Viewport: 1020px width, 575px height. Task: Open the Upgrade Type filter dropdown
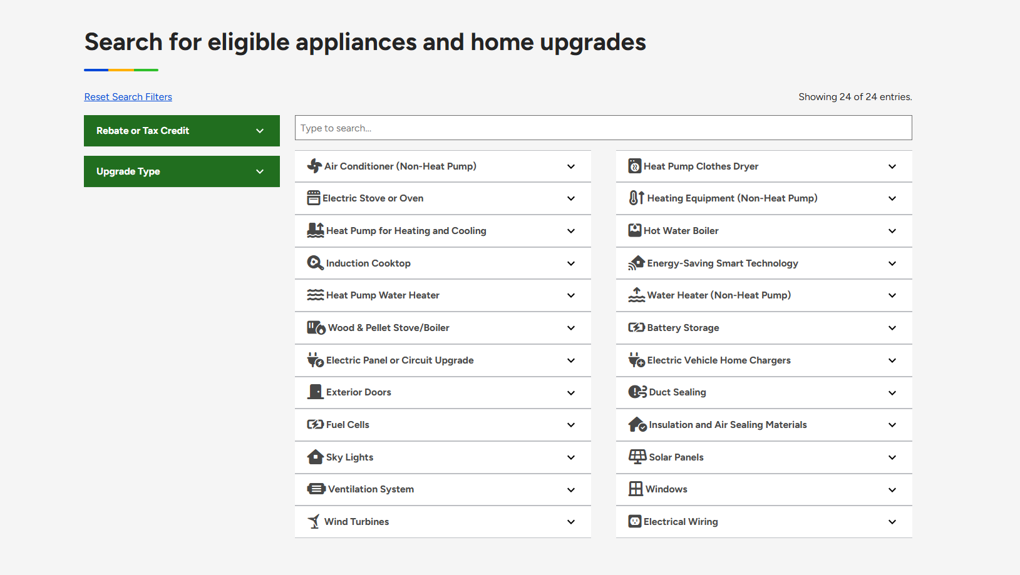(182, 171)
